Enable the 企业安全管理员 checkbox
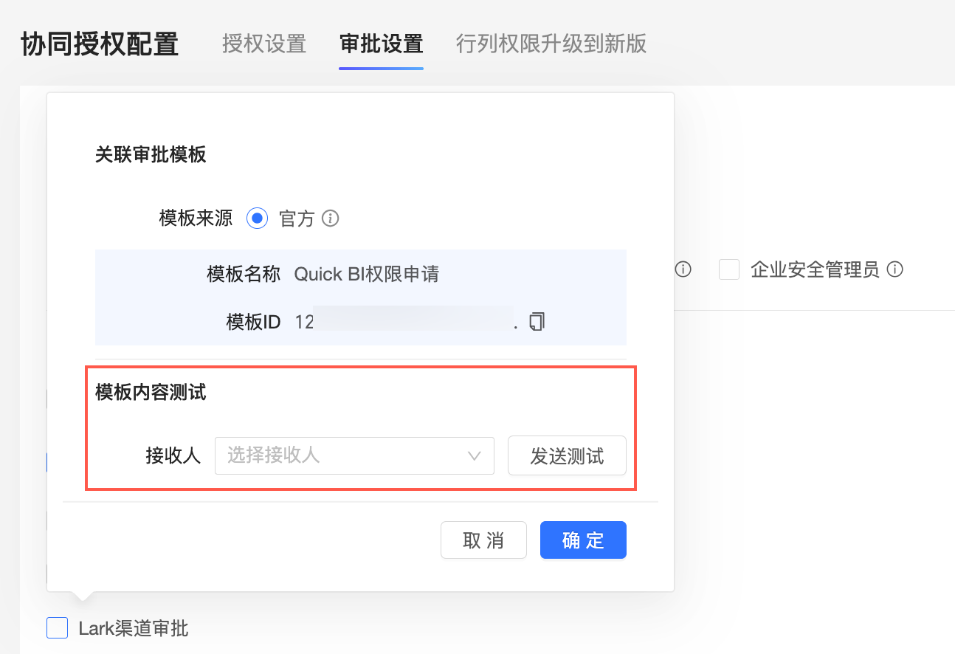Screen dimensions: 955x654 coord(729,269)
